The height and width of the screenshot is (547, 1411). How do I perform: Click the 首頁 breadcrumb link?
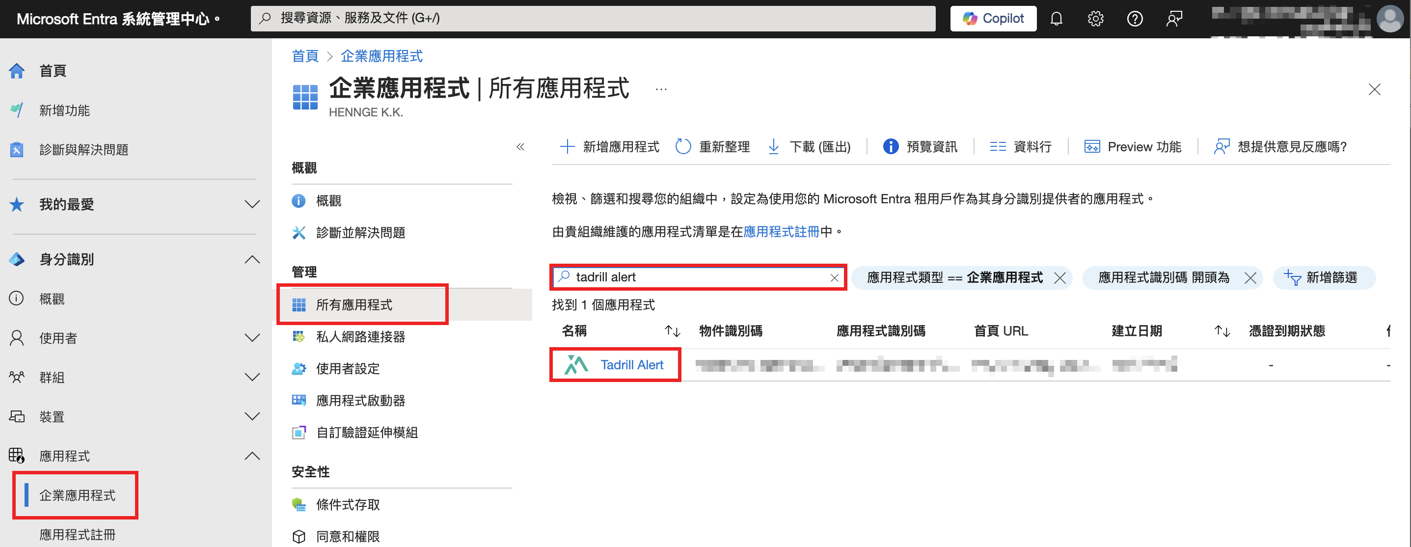[x=305, y=56]
